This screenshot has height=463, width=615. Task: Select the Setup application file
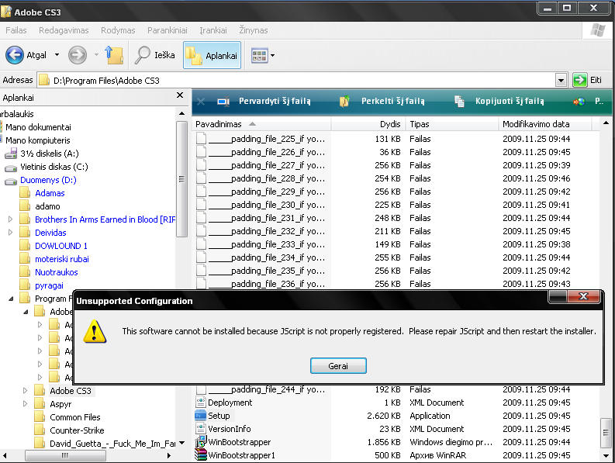pos(219,416)
